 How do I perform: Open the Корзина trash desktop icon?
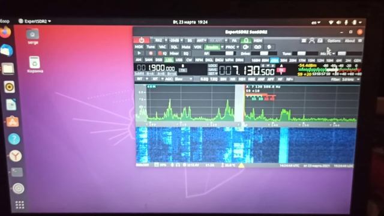35,64
